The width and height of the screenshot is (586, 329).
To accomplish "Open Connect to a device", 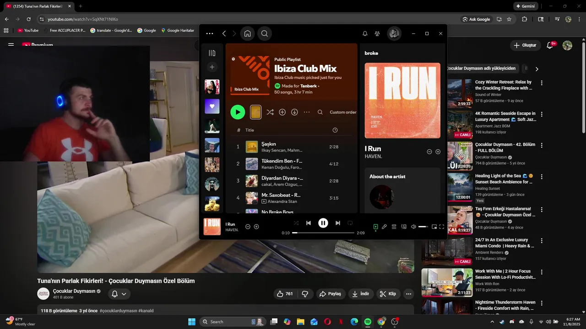I will (x=404, y=227).
